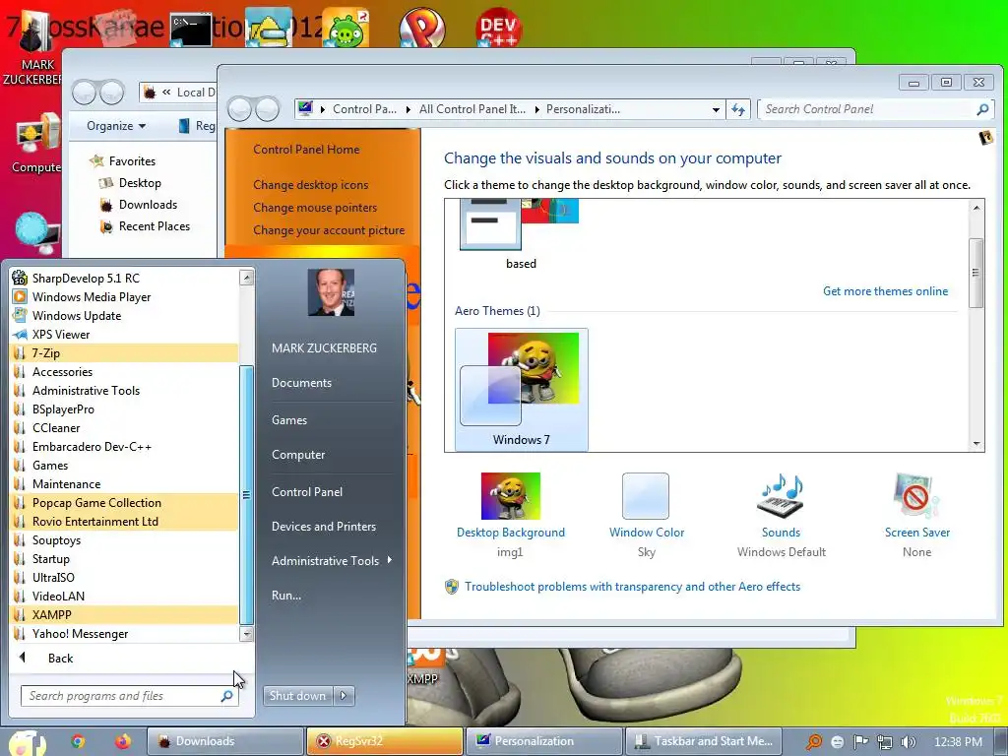The height and width of the screenshot is (756, 1008).
Task: Open the Action Center flag tray icon
Action: [860, 742]
